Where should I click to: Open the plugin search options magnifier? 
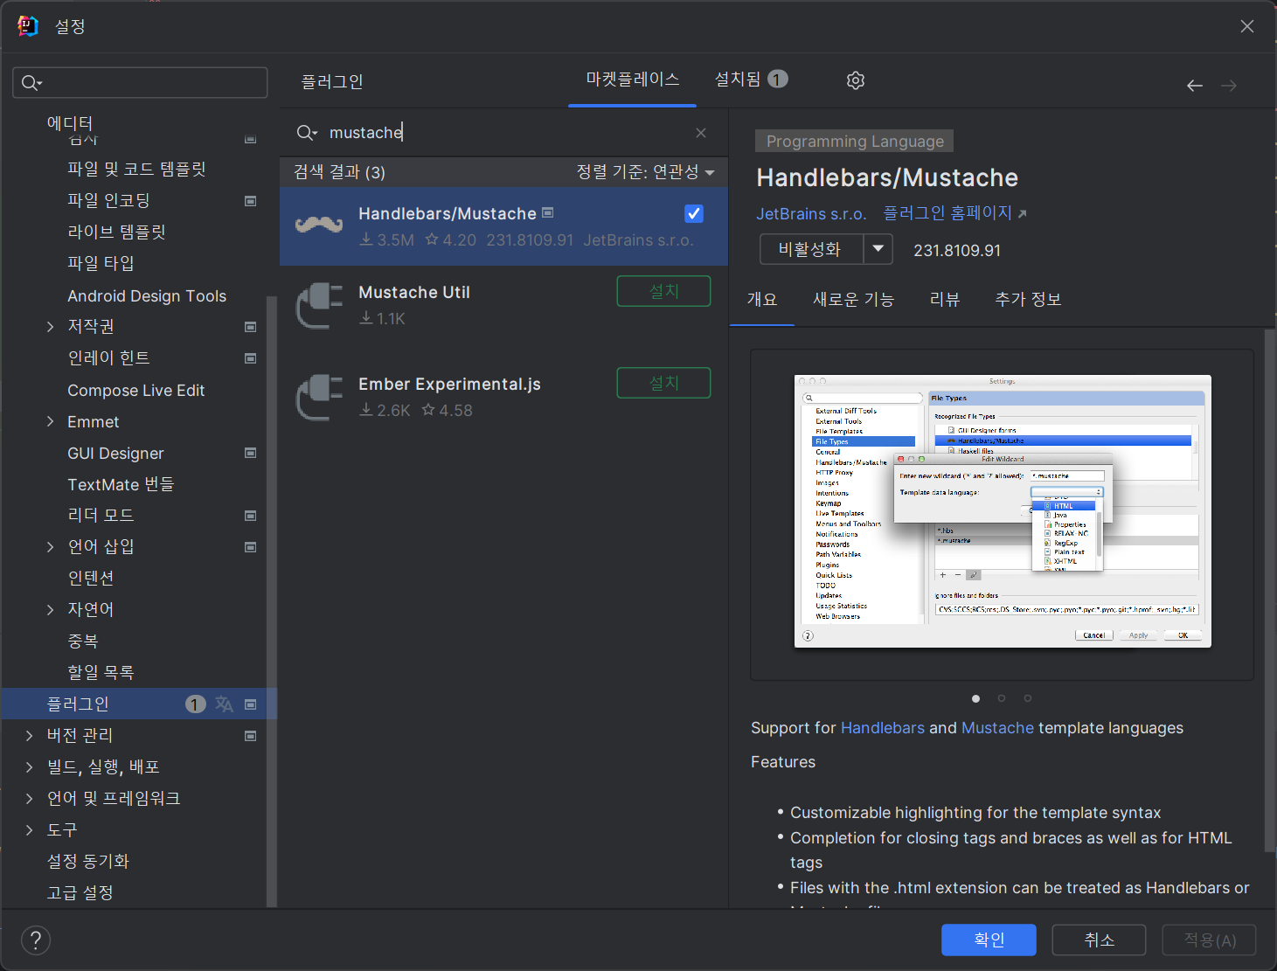click(307, 133)
